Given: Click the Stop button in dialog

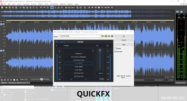Looking at the screenshot, I should tap(124, 44).
